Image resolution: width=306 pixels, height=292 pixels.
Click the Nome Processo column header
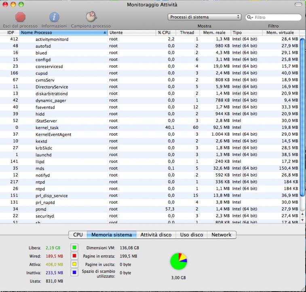[x=63, y=33]
